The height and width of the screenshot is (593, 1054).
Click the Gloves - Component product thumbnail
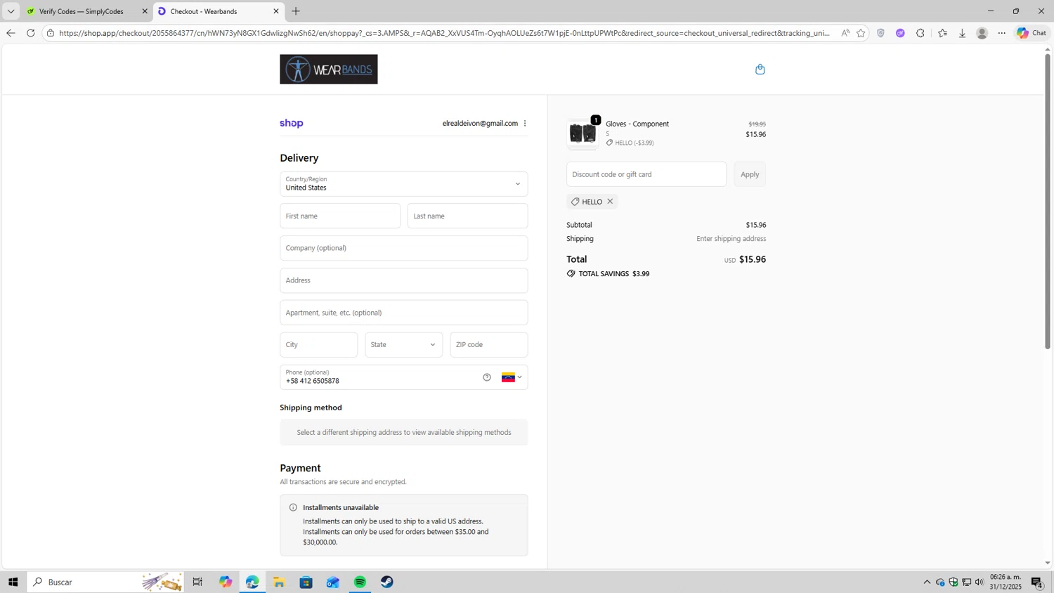coord(583,133)
